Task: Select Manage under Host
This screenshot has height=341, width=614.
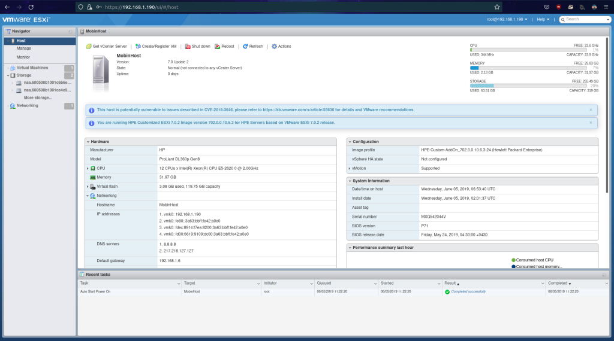Action: tap(24, 48)
